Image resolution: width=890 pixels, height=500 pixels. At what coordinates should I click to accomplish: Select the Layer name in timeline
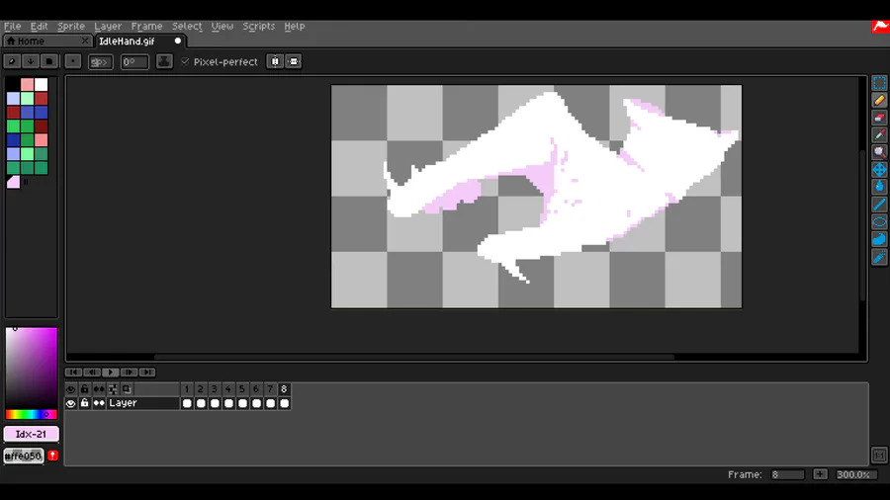coord(143,403)
